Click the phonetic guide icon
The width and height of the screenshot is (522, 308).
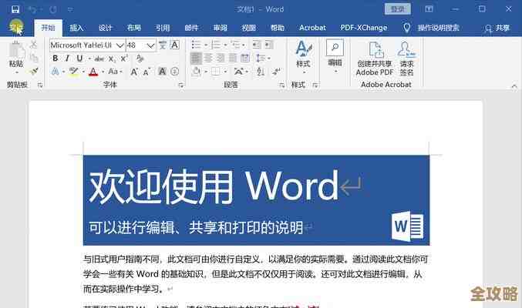(x=163, y=45)
